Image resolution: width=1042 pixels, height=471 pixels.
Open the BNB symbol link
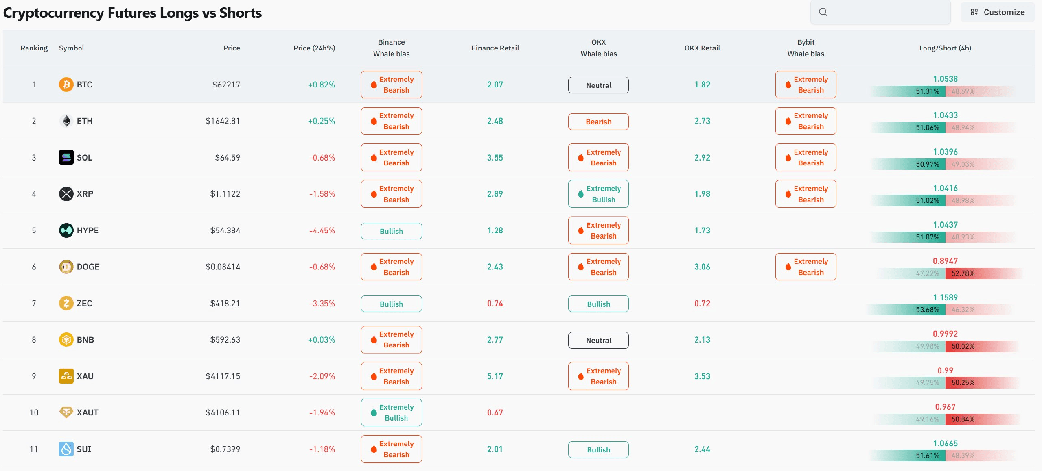[x=85, y=340]
